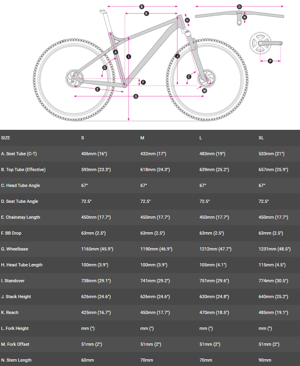Select the N stem length marker

[244, 17]
